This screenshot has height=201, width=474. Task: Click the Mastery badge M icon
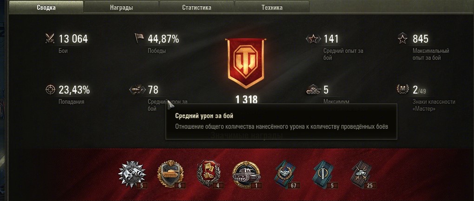pyautogui.click(x=402, y=89)
